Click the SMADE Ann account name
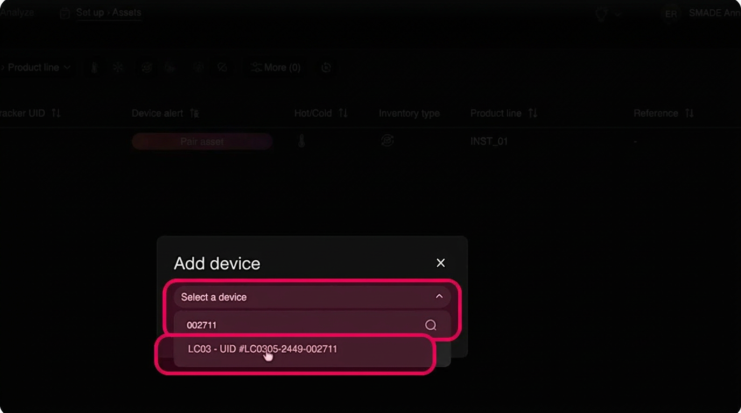 (x=715, y=13)
